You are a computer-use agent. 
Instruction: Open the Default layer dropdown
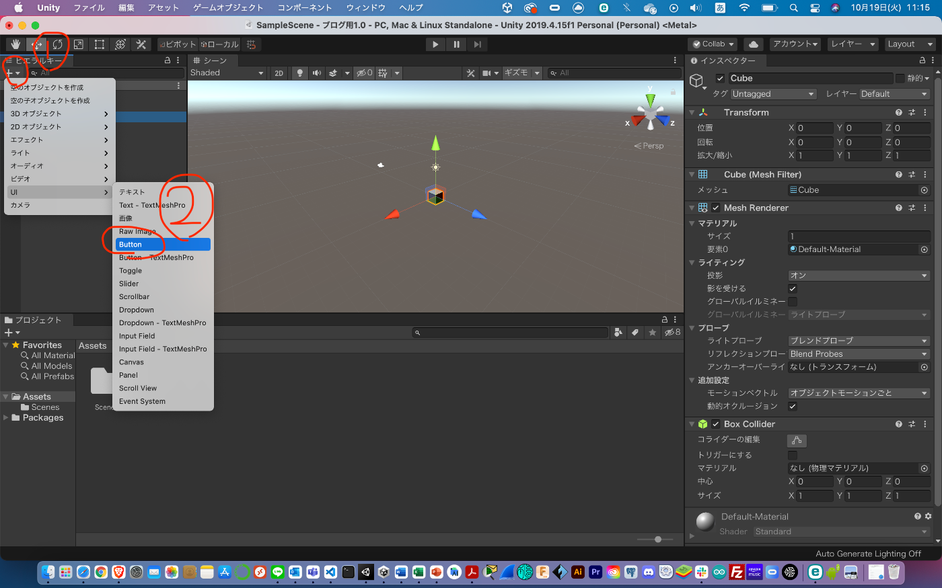(895, 94)
